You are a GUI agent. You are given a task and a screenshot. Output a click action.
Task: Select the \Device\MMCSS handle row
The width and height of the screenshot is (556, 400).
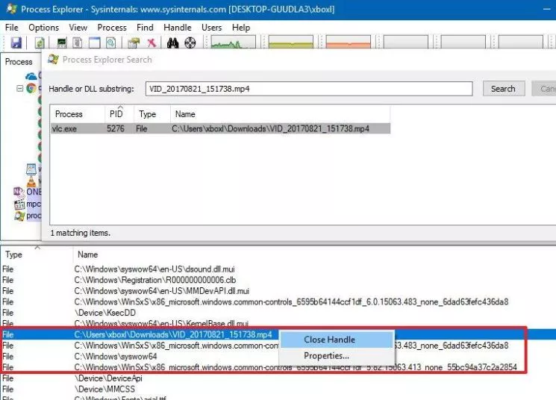click(278, 389)
